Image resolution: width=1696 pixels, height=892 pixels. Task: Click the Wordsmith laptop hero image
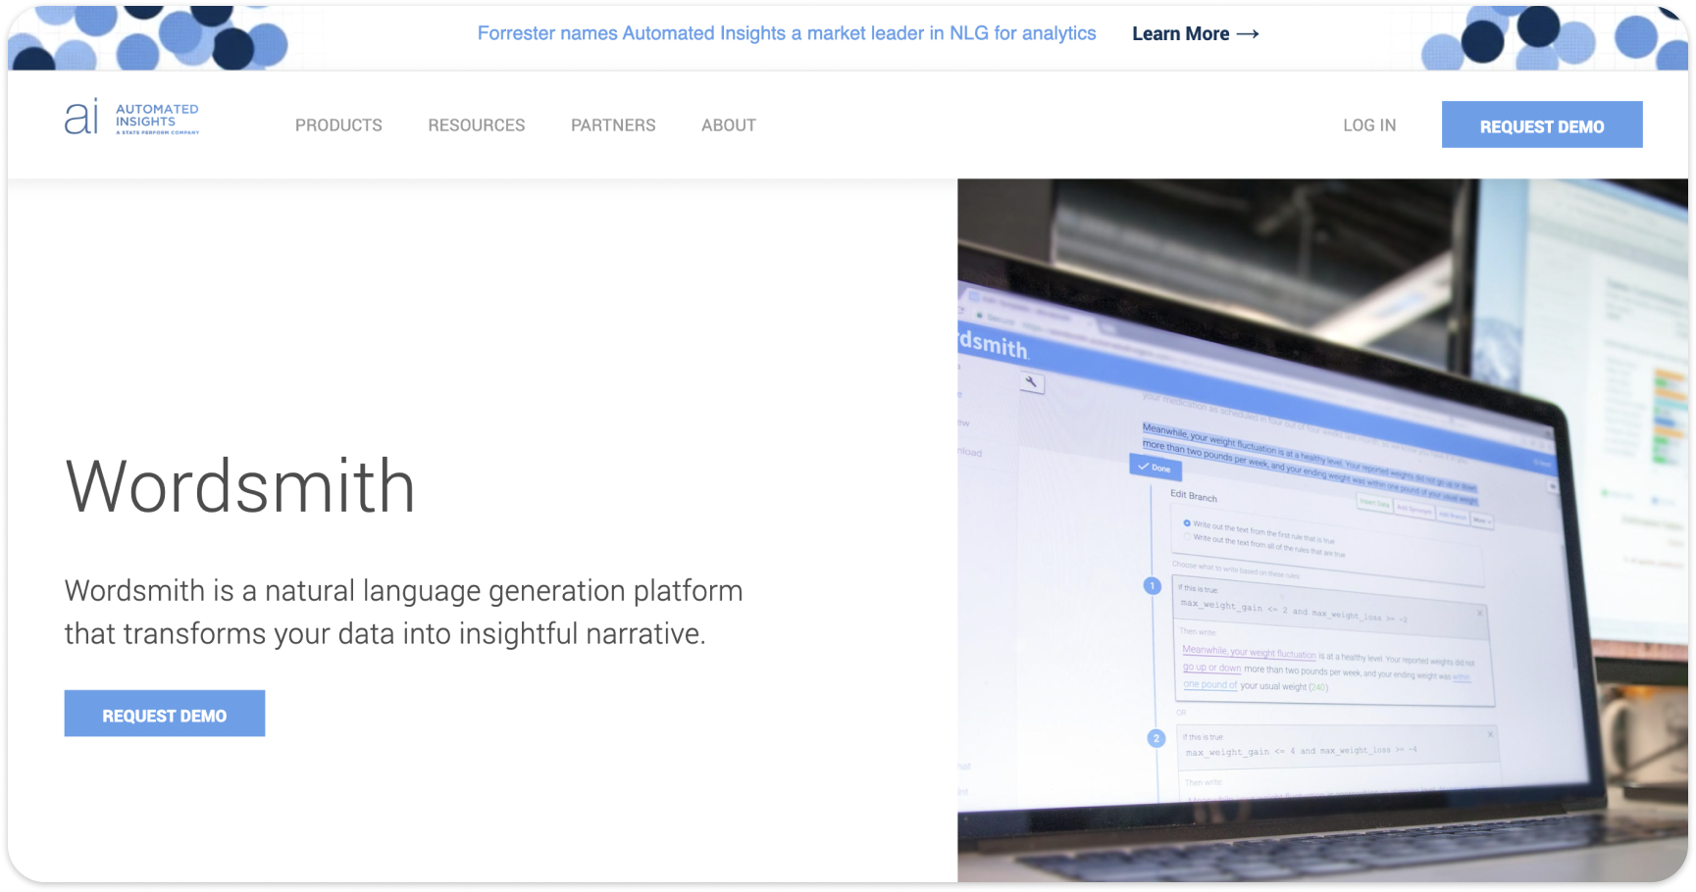pyautogui.click(x=1322, y=530)
